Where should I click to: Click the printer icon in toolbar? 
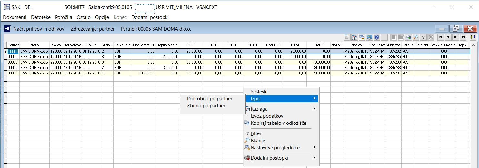click(408, 37)
